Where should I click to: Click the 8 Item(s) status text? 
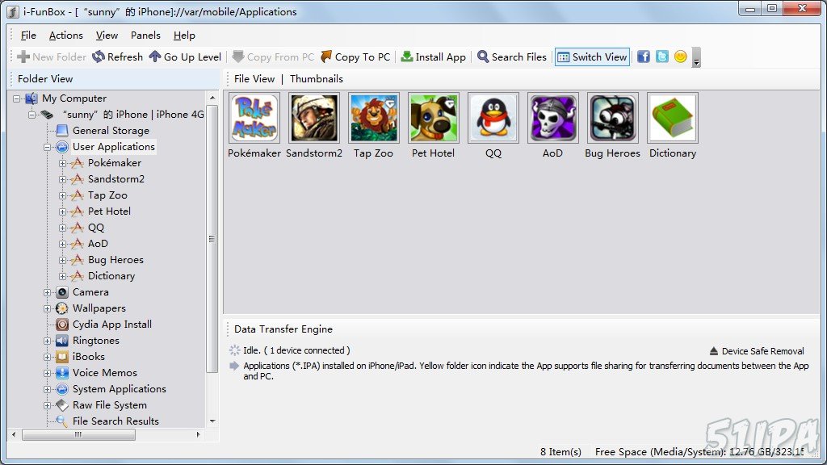coord(560,452)
